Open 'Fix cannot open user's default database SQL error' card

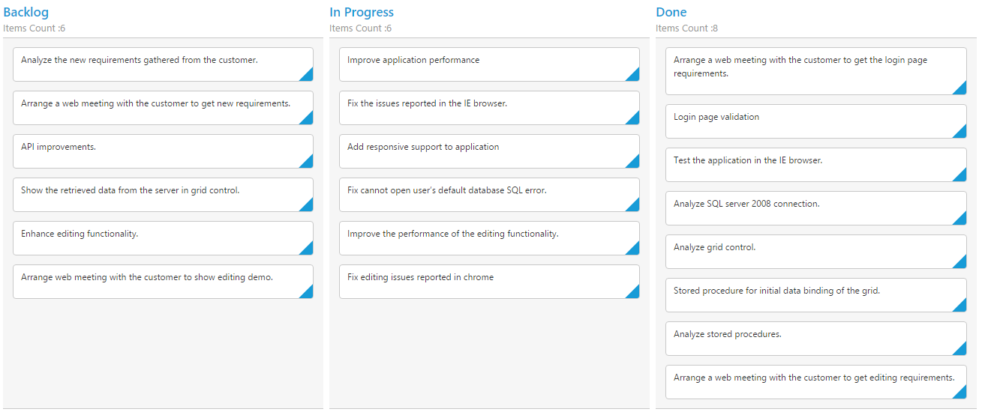coord(447,190)
